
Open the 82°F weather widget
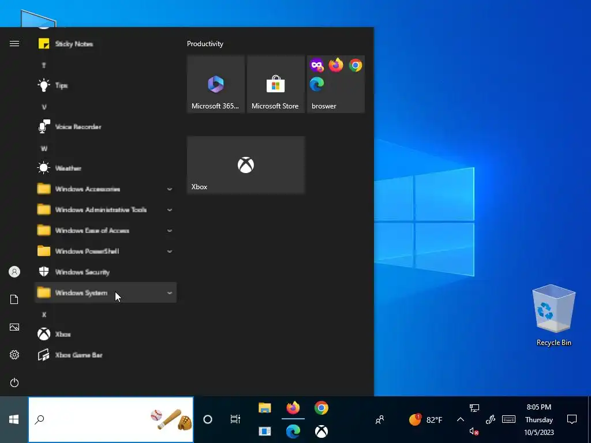[425, 419]
